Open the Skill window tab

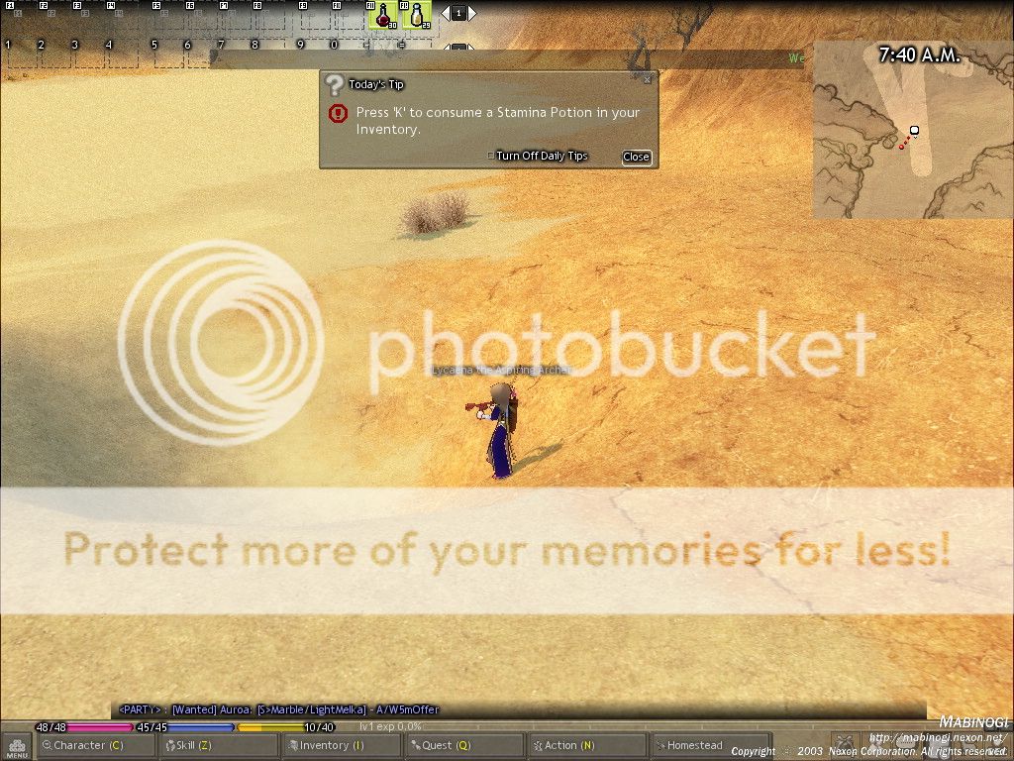(x=220, y=745)
